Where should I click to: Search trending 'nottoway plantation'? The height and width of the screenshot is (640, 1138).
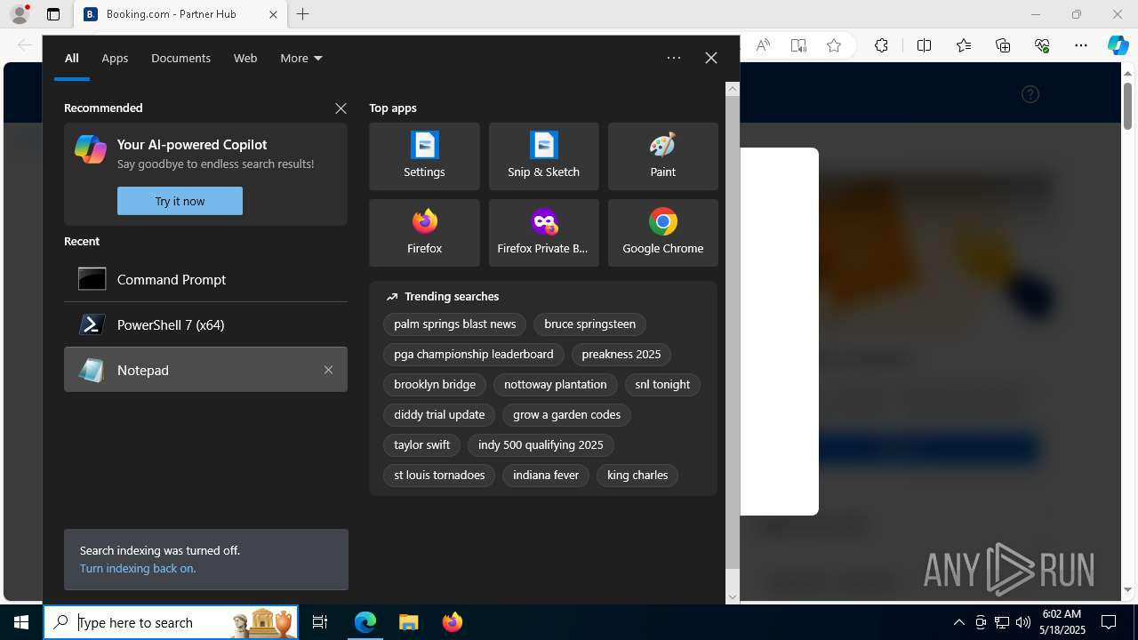555,385
